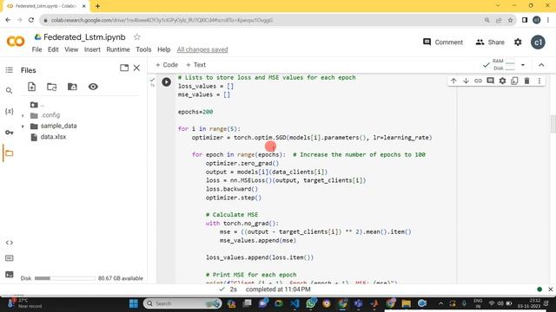The width and height of the screenshot is (556, 312).
Task: Mount Google Drive in Files panel
Action: 72,87
